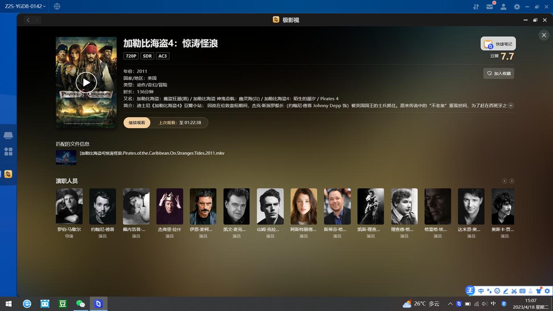Click the screenshot scissors in the input toolbar
This screenshot has width=553, height=311.
click(x=514, y=291)
